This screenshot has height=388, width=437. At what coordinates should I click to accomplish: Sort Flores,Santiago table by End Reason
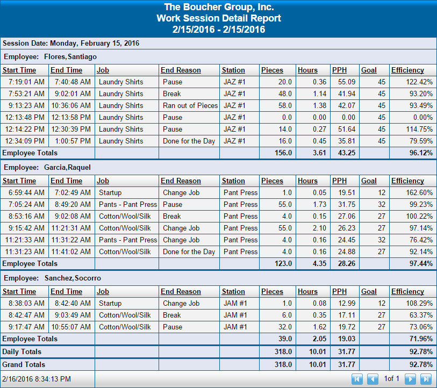pos(181,70)
